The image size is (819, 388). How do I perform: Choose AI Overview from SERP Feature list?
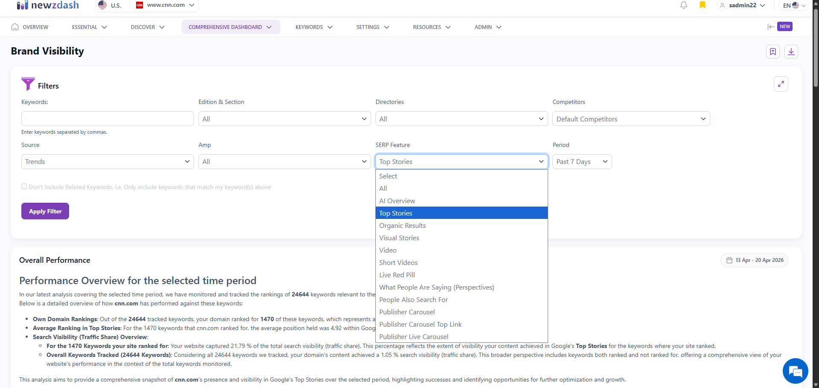tap(397, 201)
